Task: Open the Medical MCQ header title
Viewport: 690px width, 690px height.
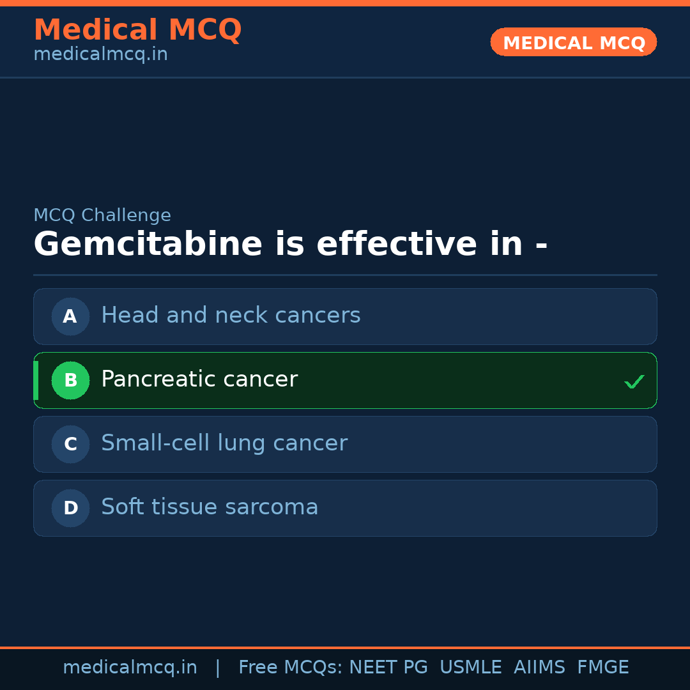Action: (137, 30)
